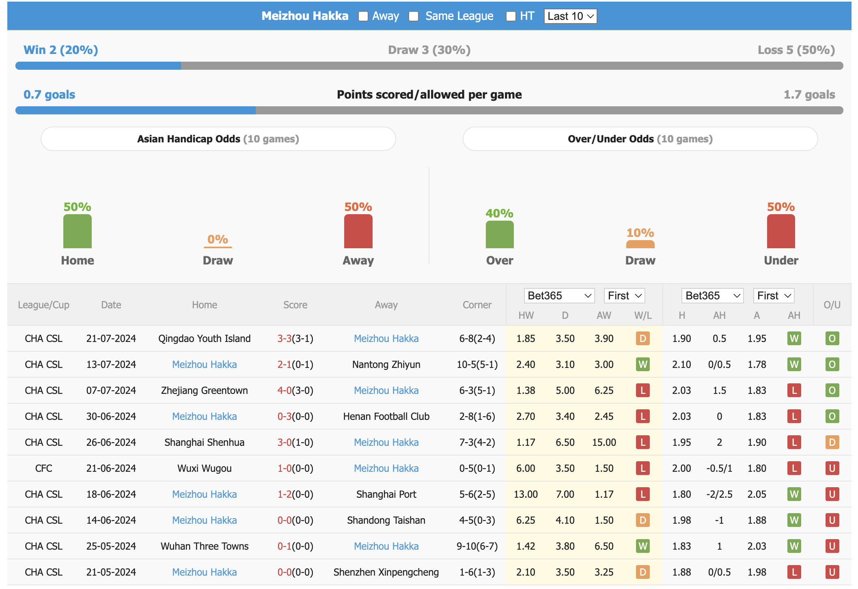Click the O/U column header
The height and width of the screenshot is (589, 858).
tap(832, 305)
